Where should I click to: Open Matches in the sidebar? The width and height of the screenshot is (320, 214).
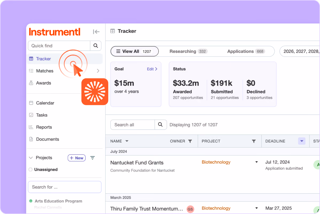tap(45, 71)
